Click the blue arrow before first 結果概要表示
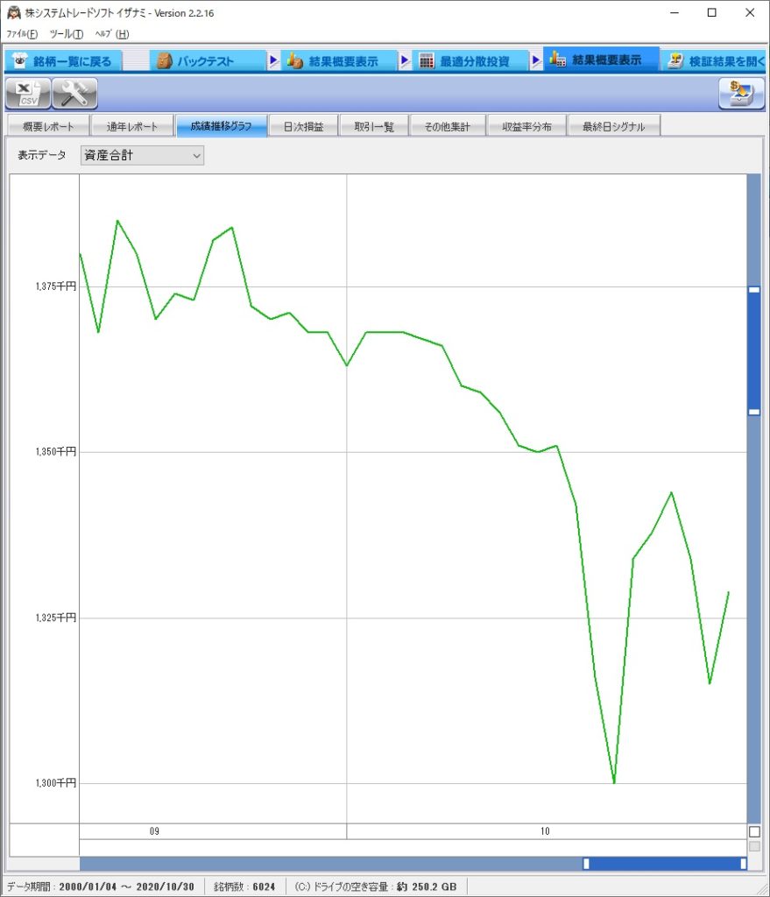 tap(274, 61)
